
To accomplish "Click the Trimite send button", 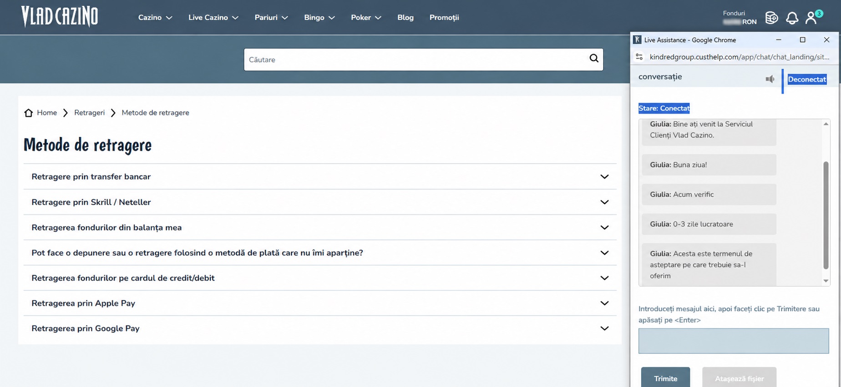I will 665,377.
